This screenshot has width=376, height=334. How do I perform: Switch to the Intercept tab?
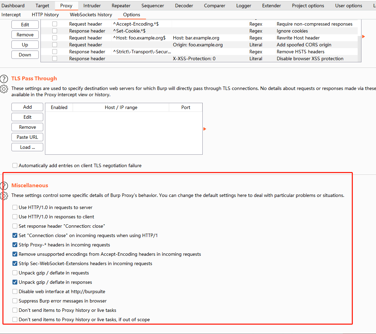[x=11, y=15]
